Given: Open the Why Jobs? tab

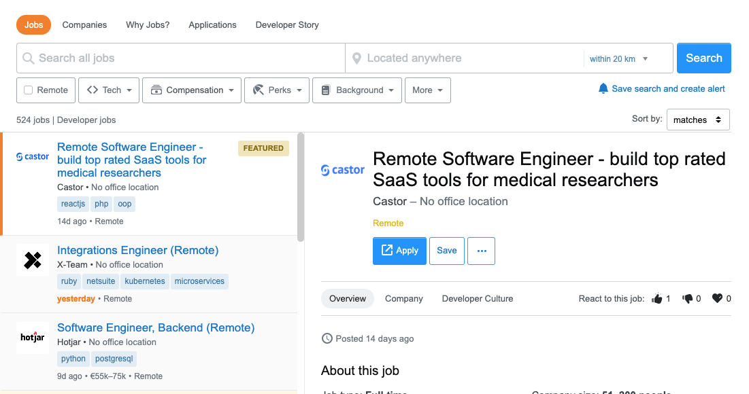Looking at the screenshot, I should click(x=148, y=25).
